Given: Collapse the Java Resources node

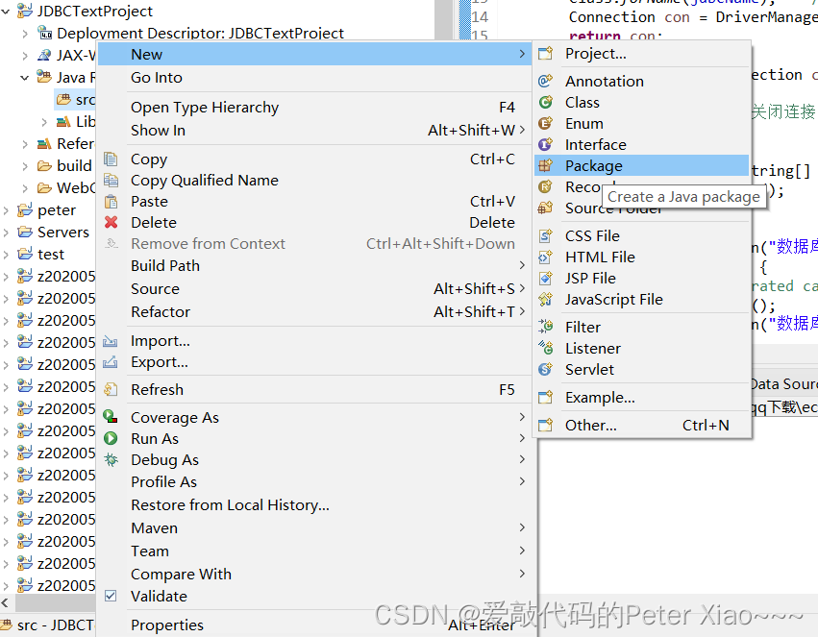Looking at the screenshot, I should click(25, 78).
